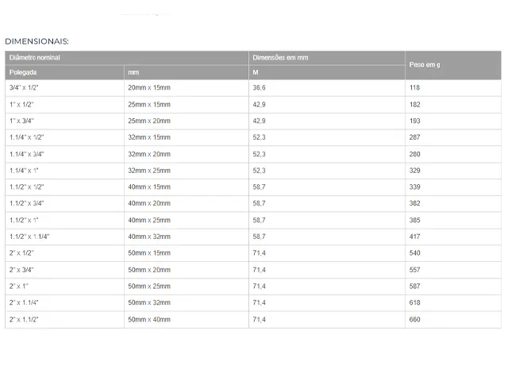Click the 1.1/2" x 1.1/4" row label
This screenshot has width=508, height=381.
[x=29, y=237]
